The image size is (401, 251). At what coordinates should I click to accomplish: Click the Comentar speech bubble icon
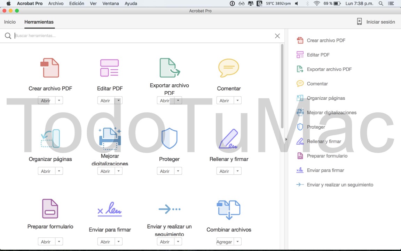229,68
